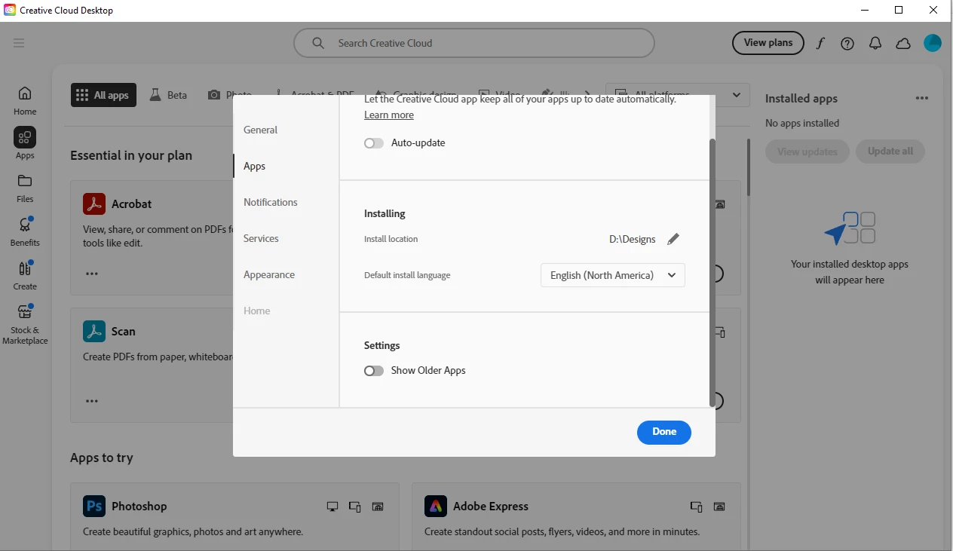Click Photoshop desktop platform icon
The width and height of the screenshot is (953, 551).
(x=332, y=507)
